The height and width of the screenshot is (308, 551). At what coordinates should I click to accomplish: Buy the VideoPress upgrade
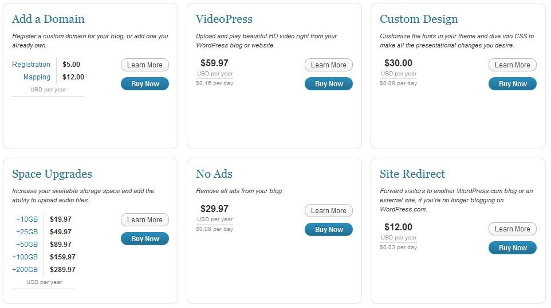coord(328,84)
